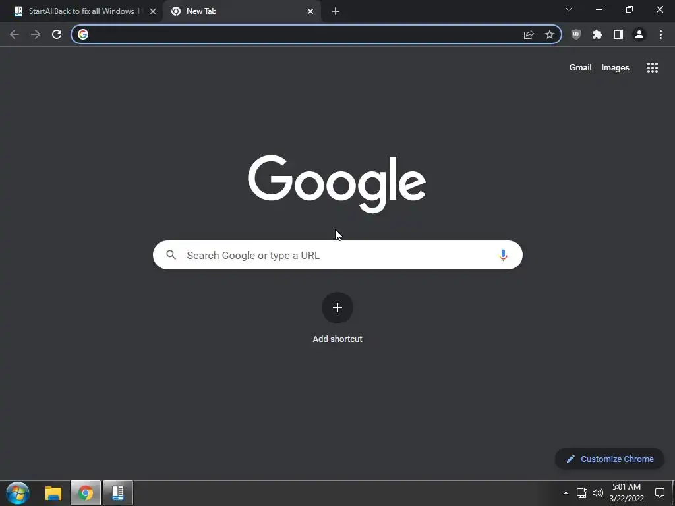
Task: Click the Google icon in address bar
Action: coord(83,34)
